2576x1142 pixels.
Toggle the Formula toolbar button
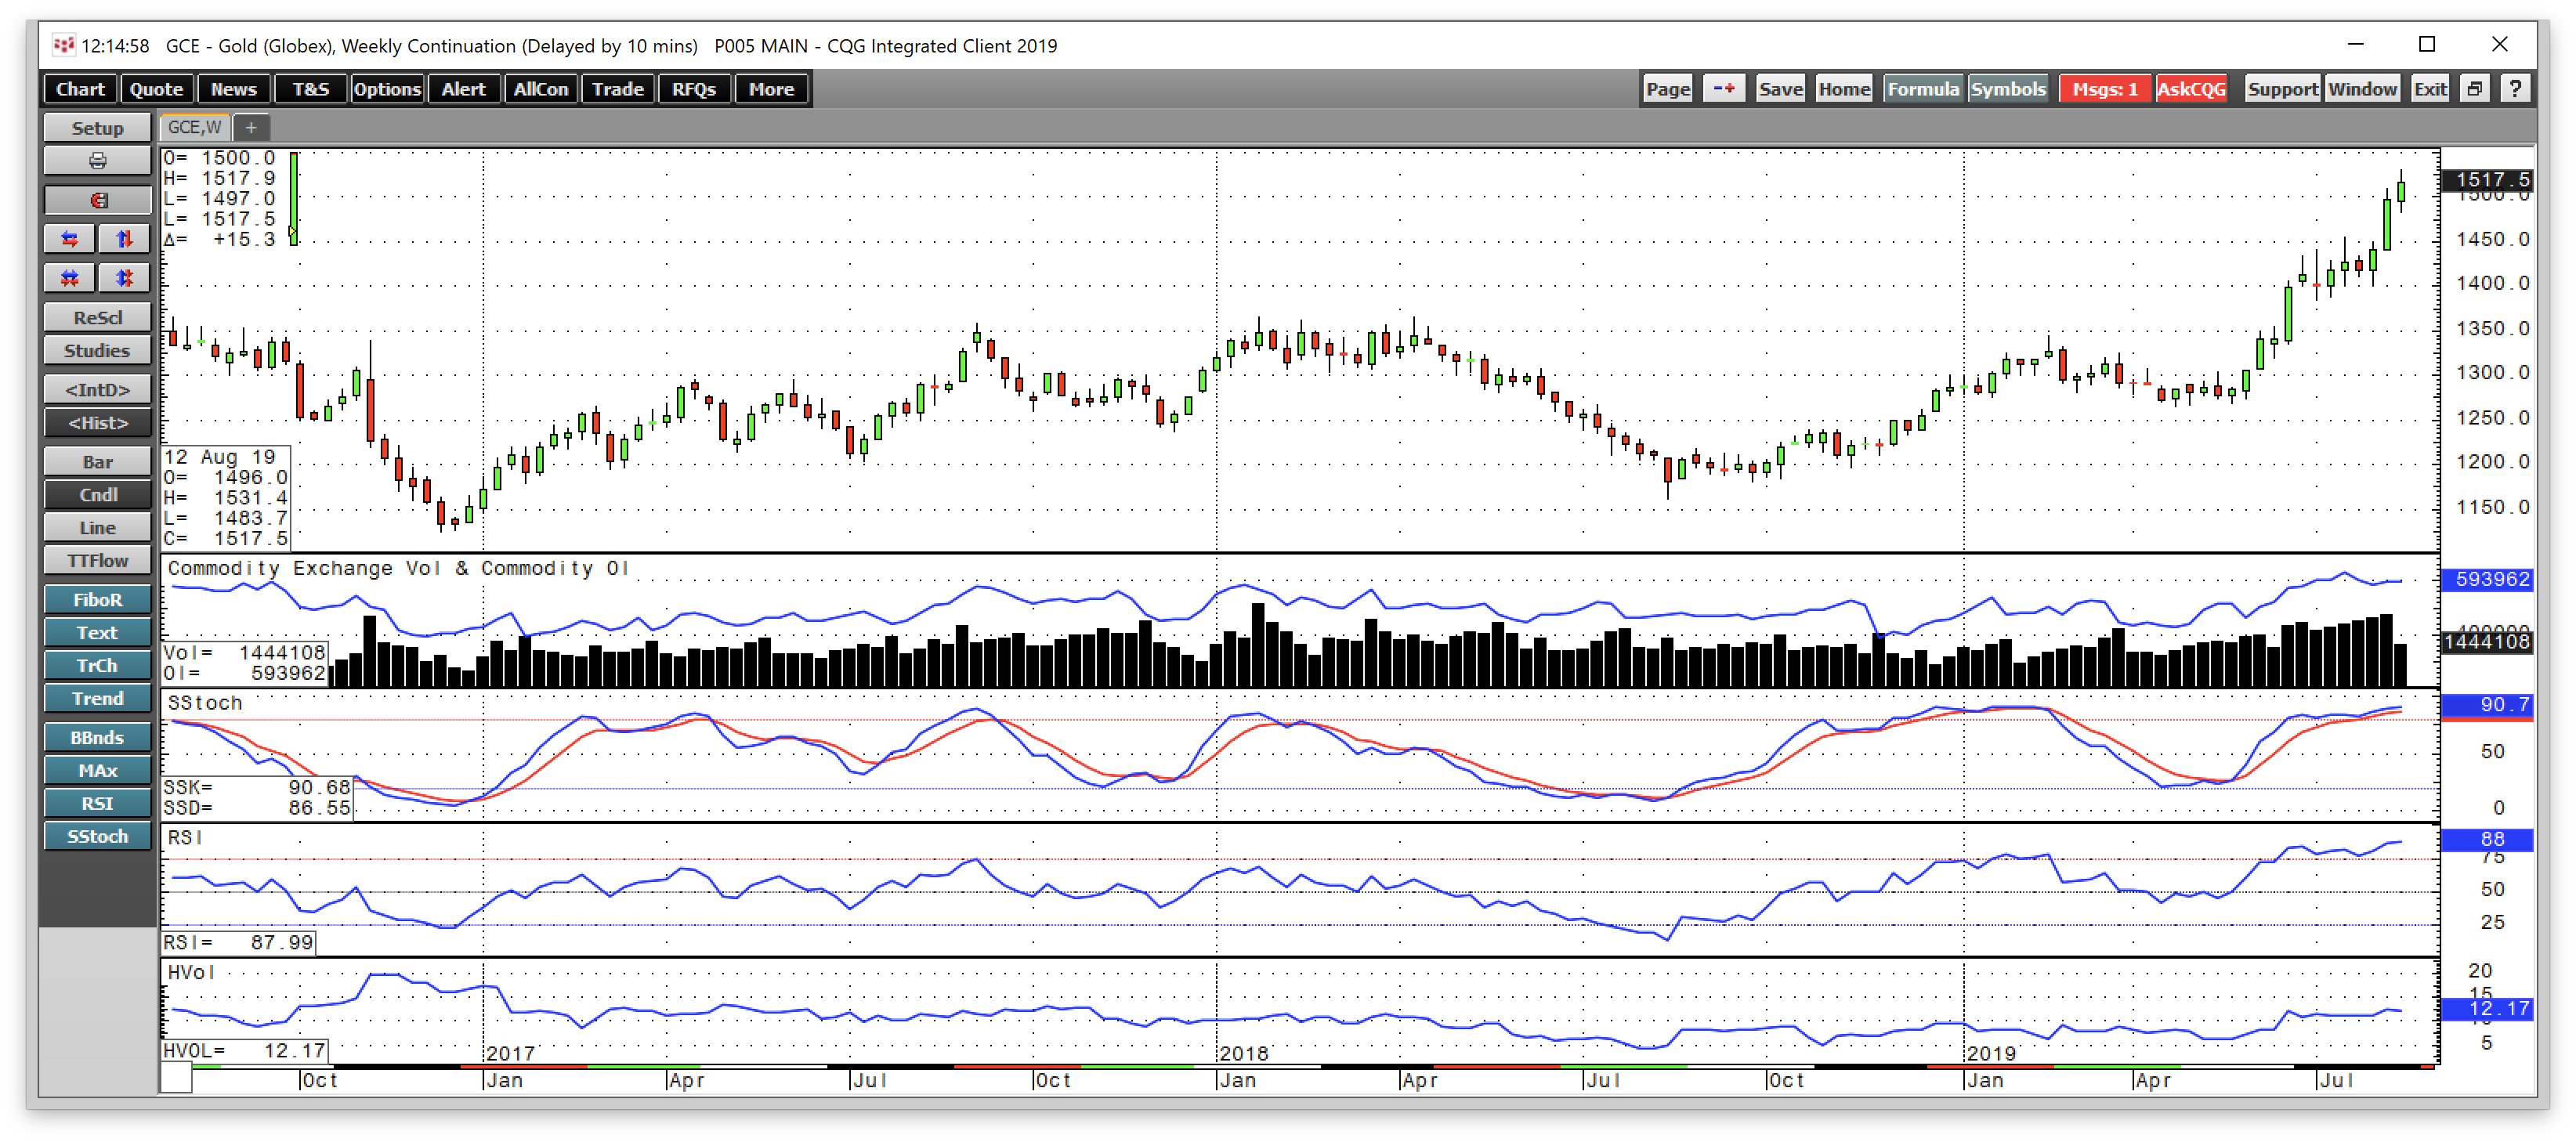tap(1923, 89)
